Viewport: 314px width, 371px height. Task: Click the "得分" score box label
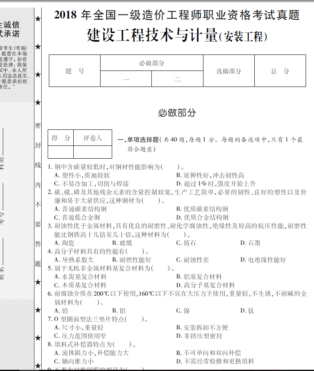click(x=60, y=138)
